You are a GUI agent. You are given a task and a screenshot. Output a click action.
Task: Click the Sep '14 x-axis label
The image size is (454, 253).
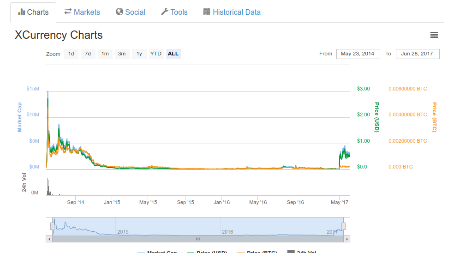point(76,202)
